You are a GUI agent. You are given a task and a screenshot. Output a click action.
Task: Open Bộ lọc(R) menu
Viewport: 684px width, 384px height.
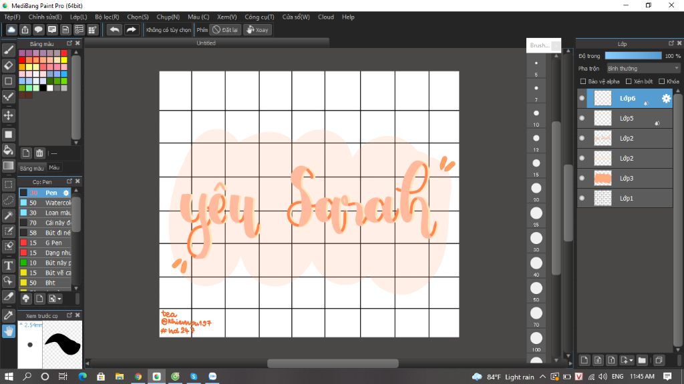(107, 17)
